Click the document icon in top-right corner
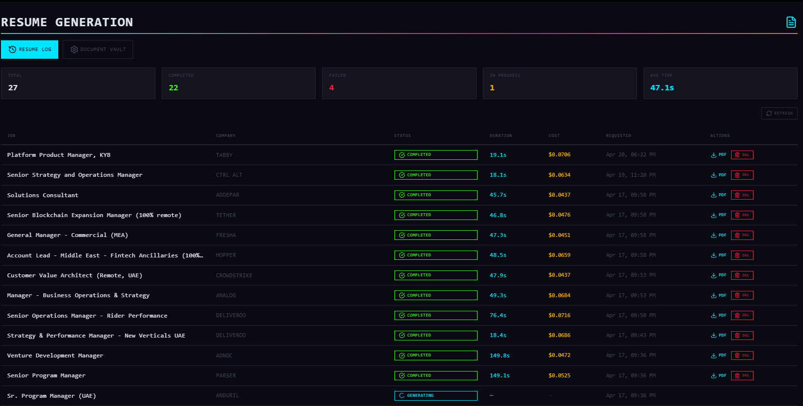The width and height of the screenshot is (803, 406). click(791, 22)
